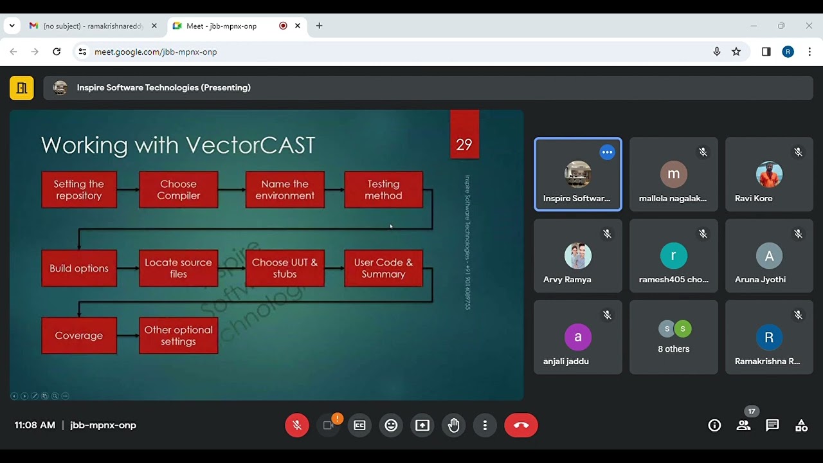Leave the call with the red button
This screenshot has height=463, width=823.
coord(521,425)
